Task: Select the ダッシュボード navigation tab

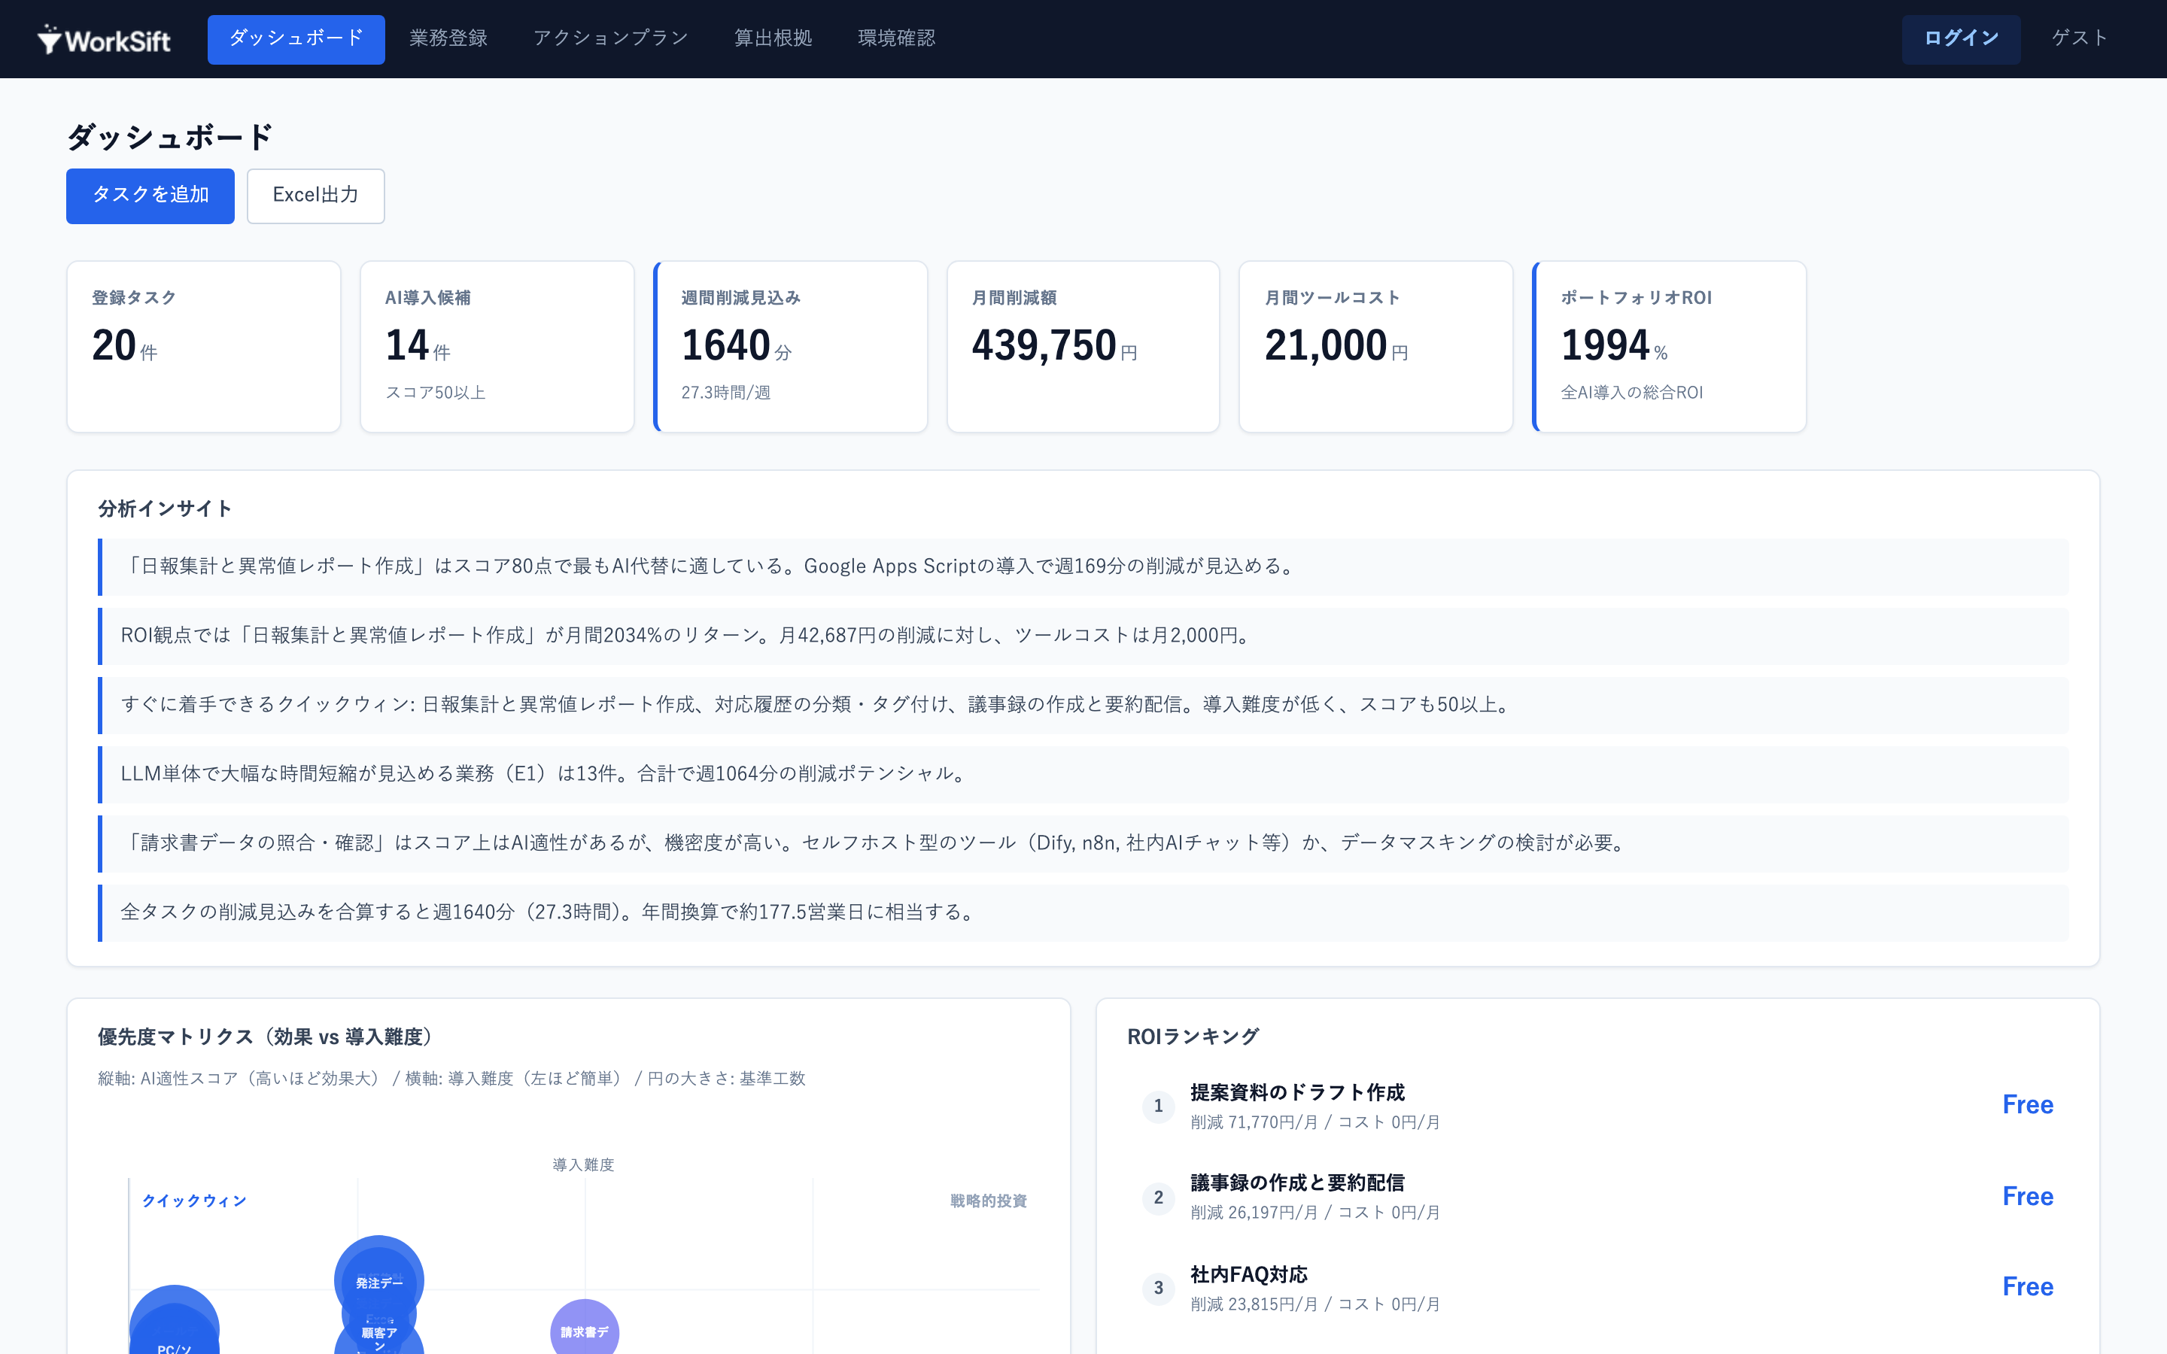Action: coord(296,38)
